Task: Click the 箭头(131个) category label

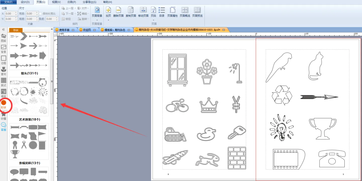Action: [29, 73]
